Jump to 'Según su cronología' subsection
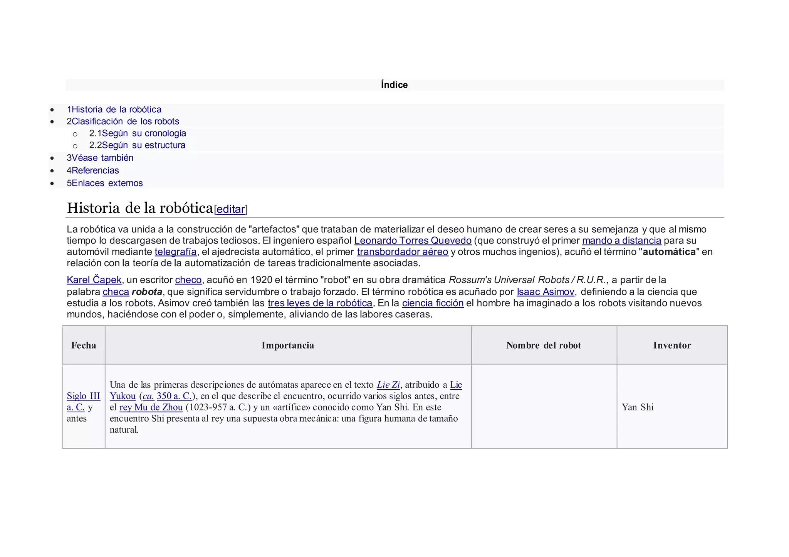The image size is (789, 557). (x=143, y=133)
